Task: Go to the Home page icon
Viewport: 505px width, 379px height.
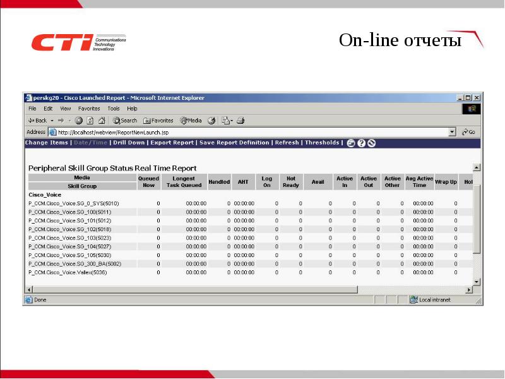Action: tap(101, 120)
